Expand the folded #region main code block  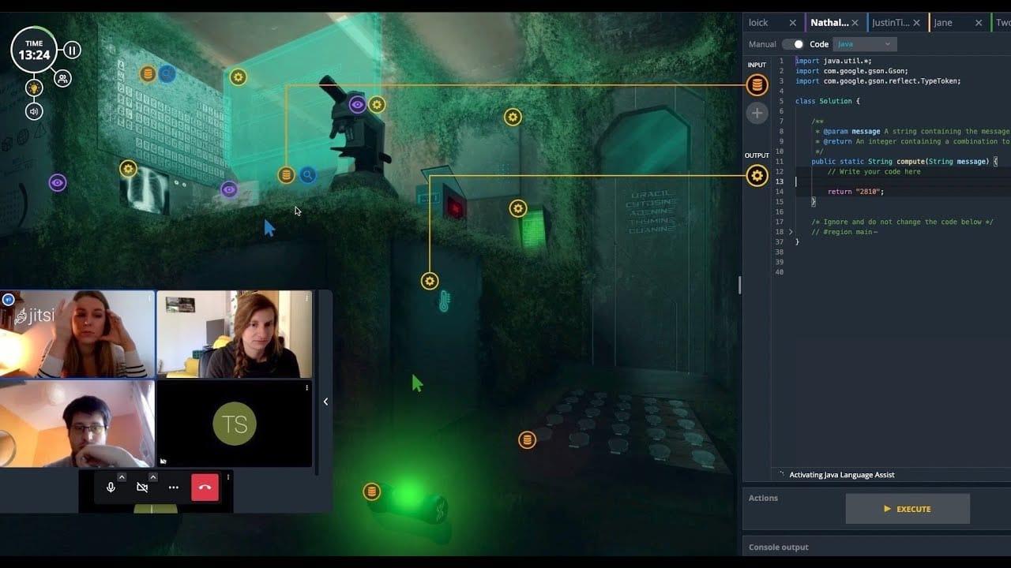pyautogui.click(x=791, y=232)
